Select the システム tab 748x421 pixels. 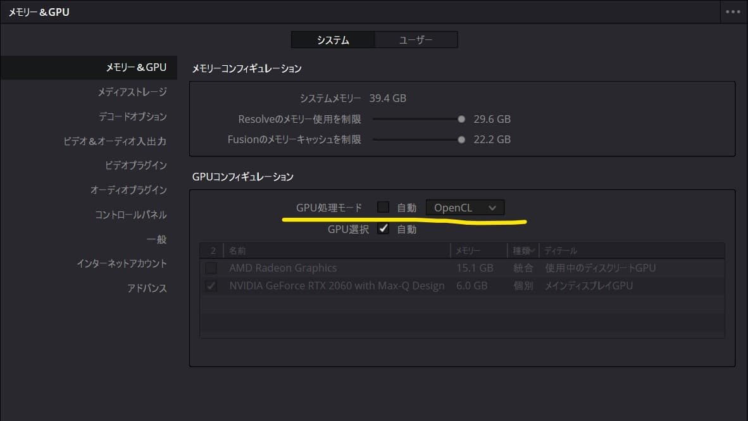pyautogui.click(x=333, y=40)
